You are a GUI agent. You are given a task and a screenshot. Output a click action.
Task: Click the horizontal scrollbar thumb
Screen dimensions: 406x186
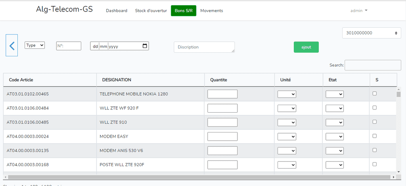click(x=199, y=177)
